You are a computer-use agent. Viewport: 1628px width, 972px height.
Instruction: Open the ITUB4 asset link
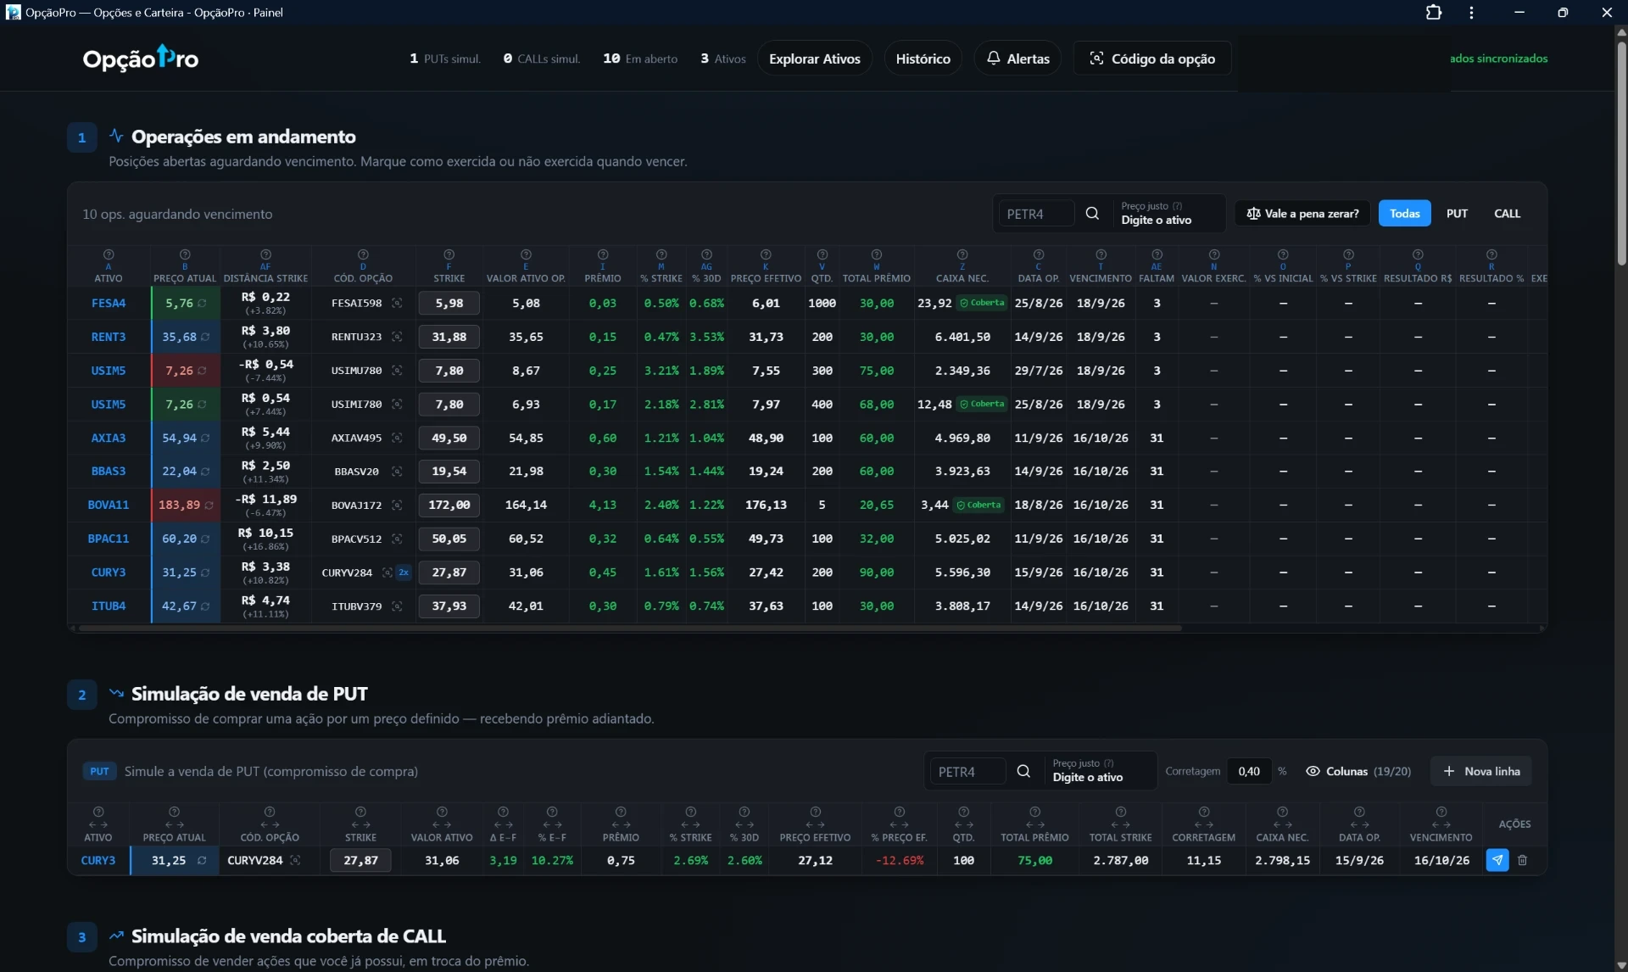click(x=109, y=606)
